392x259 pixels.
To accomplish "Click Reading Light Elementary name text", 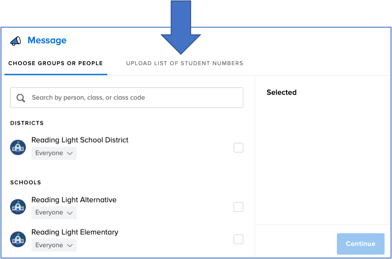I will click(x=75, y=232).
